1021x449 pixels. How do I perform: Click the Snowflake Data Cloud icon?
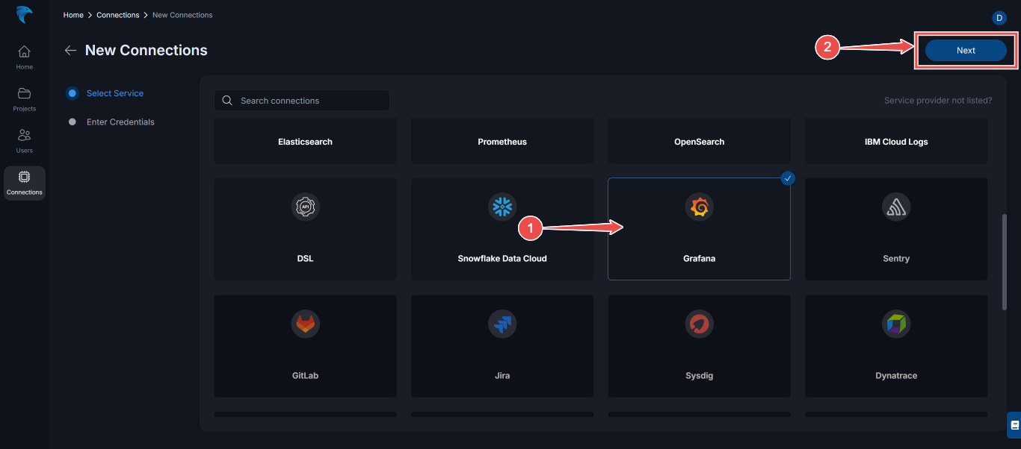point(502,207)
